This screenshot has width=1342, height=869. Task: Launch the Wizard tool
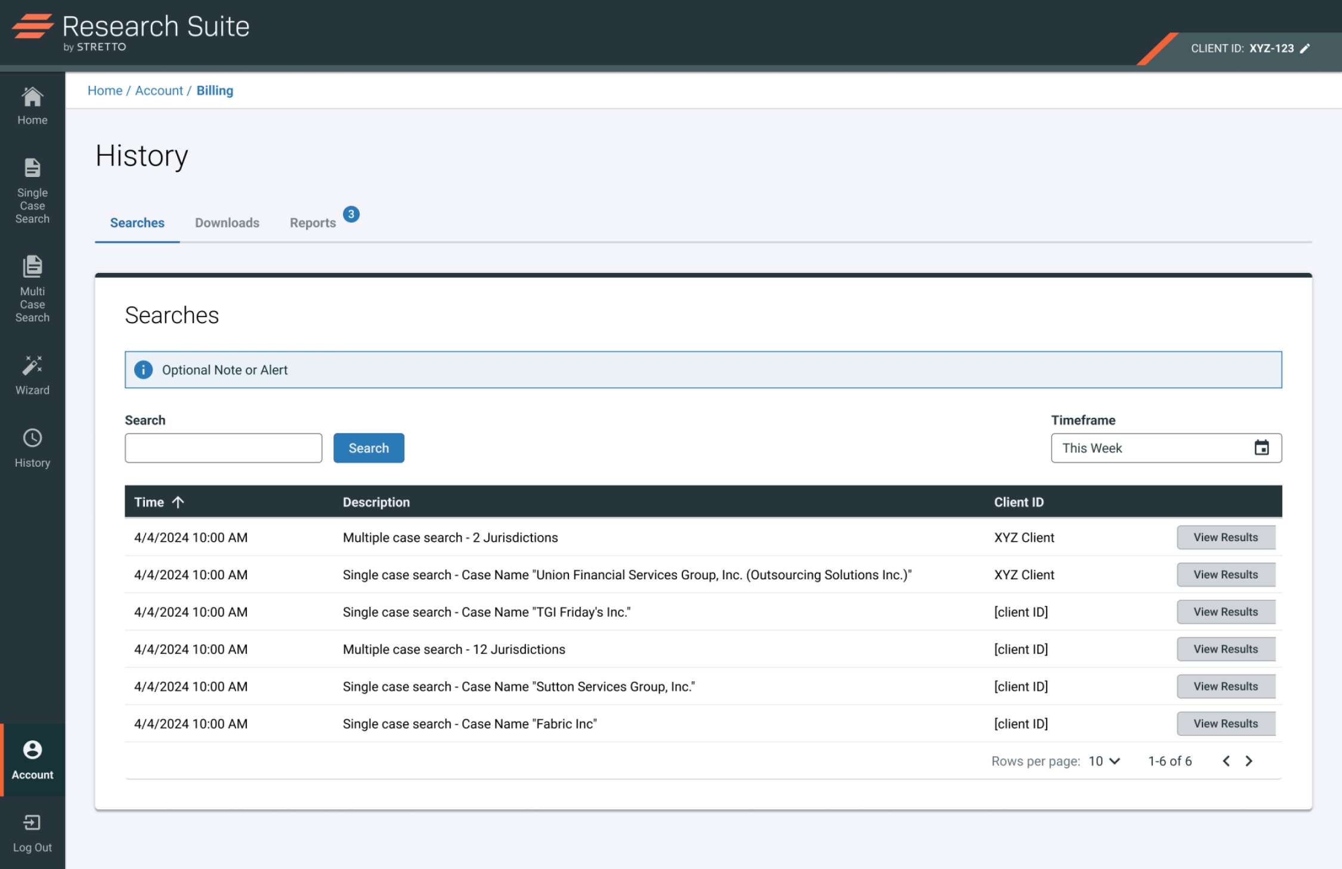coord(32,365)
